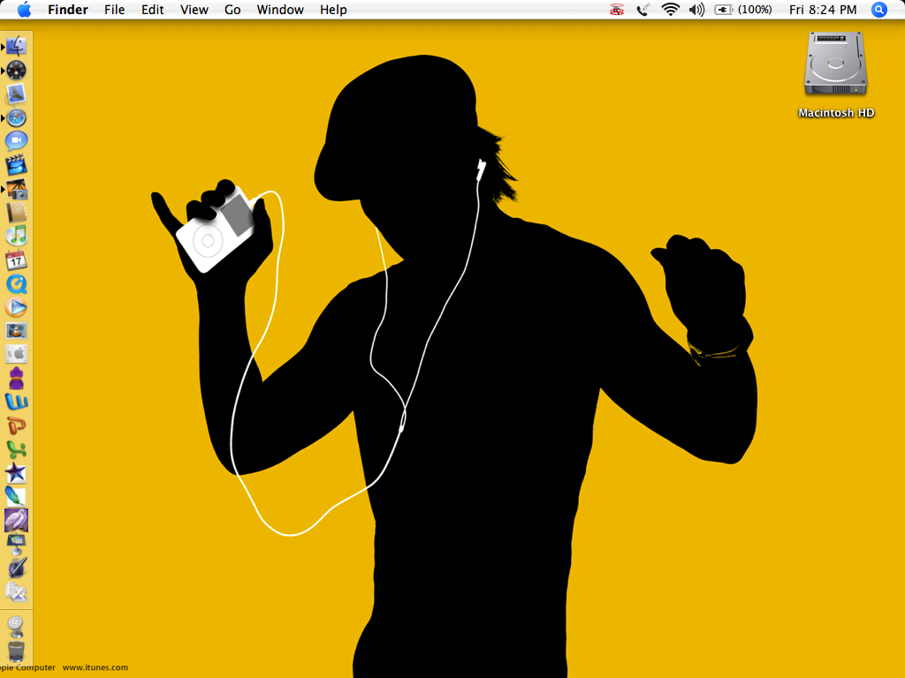Launch Safari compass icon in Dock
The image size is (905, 678).
pos(16,117)
